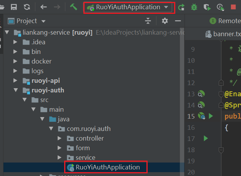
Task: Navigate forward with the right arrow
Action: (57, 7)
